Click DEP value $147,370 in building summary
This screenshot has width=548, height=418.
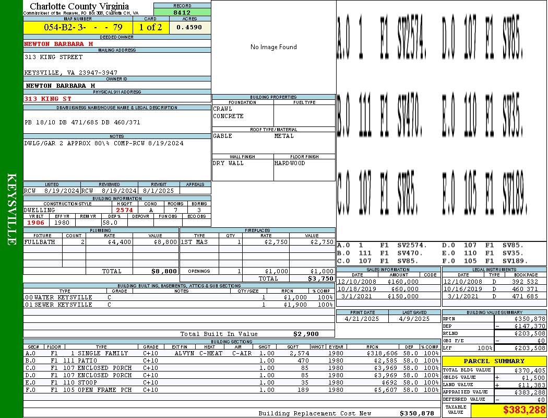tap(530, 326)
